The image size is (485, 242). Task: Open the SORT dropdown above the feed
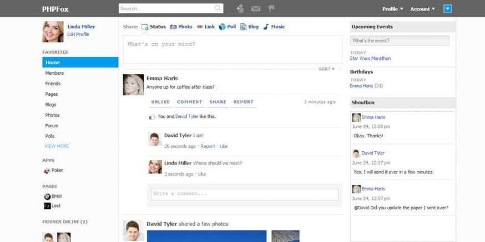pyautogui.click(x=325, y=69)
